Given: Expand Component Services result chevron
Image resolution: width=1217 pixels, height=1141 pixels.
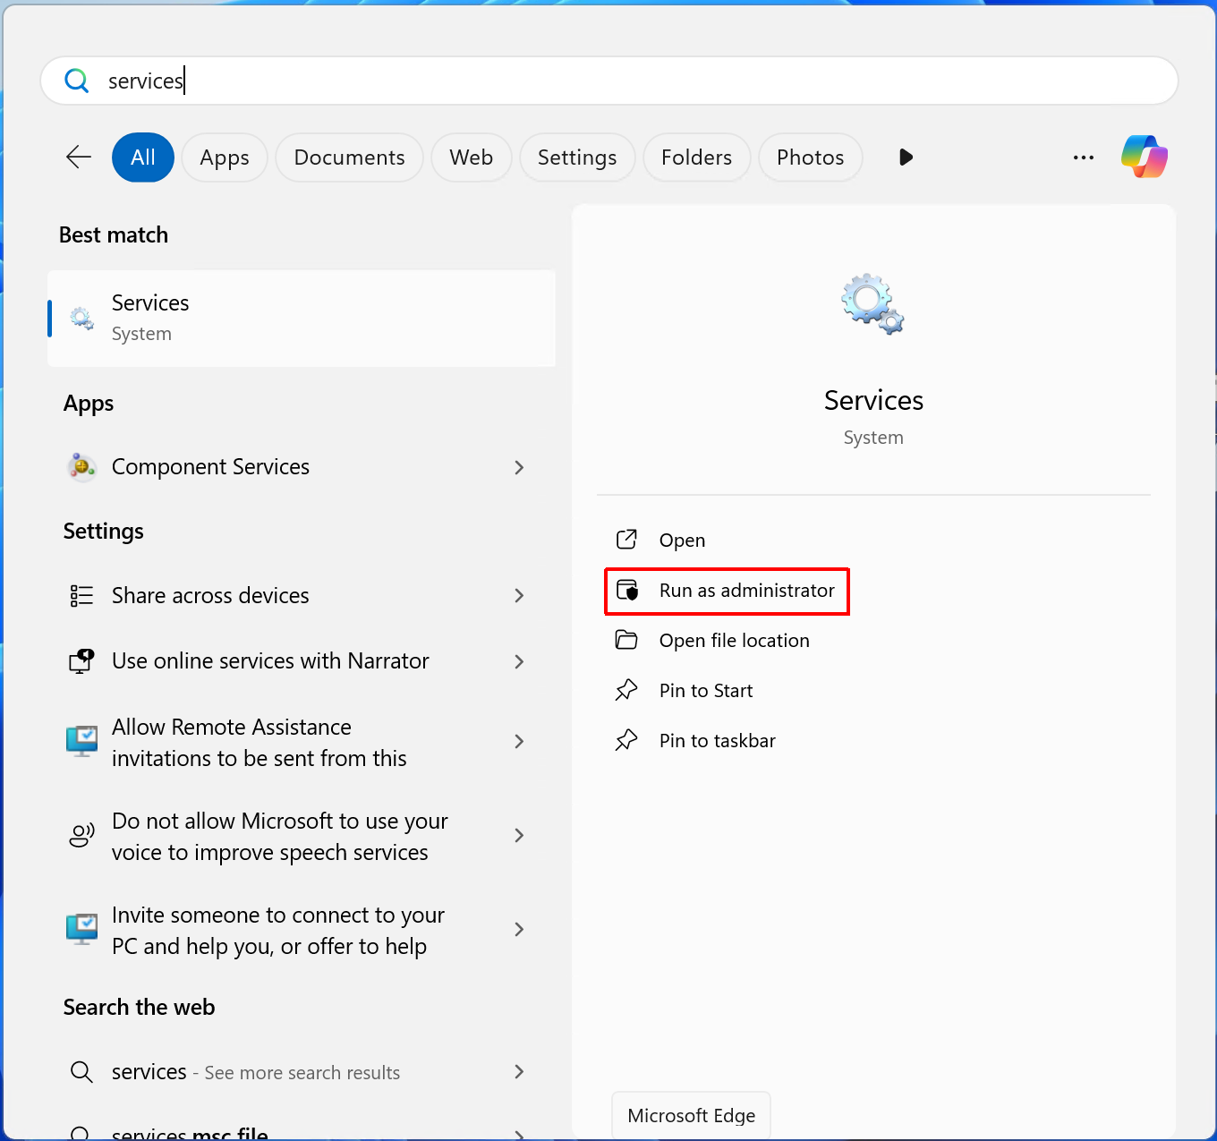Looking at the screenshot, I should [519, 467].
